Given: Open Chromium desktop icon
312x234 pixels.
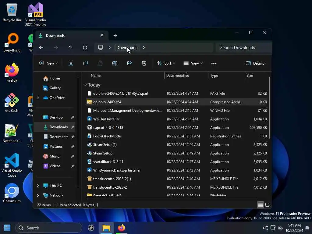Looking at the screenshot, I should (x=12, y=193).
